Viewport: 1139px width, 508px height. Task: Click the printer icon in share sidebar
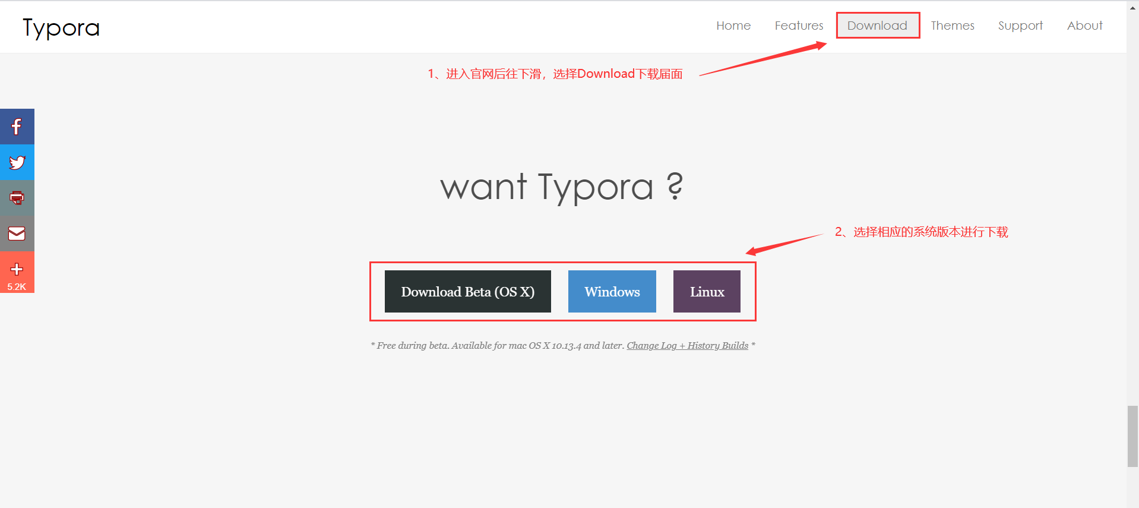tap(17, 198)
